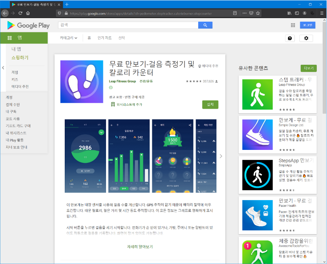Toggle reader view in address bar
Screen dimensions: 327x264
(235, 13)
